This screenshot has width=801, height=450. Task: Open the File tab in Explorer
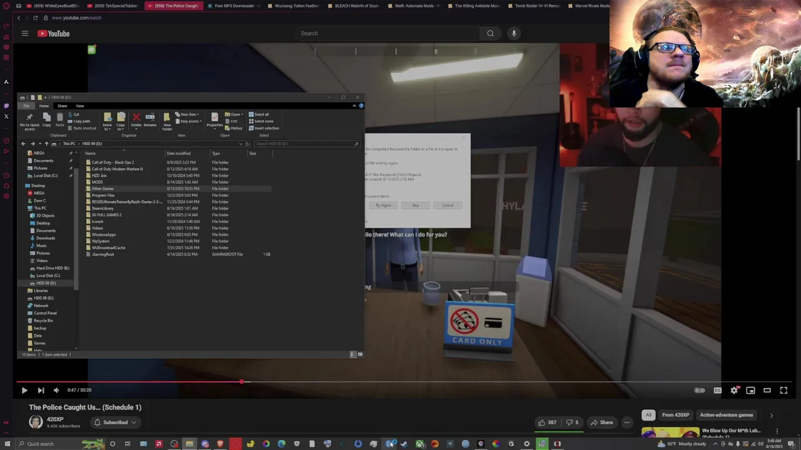click(x=26, y=106)
